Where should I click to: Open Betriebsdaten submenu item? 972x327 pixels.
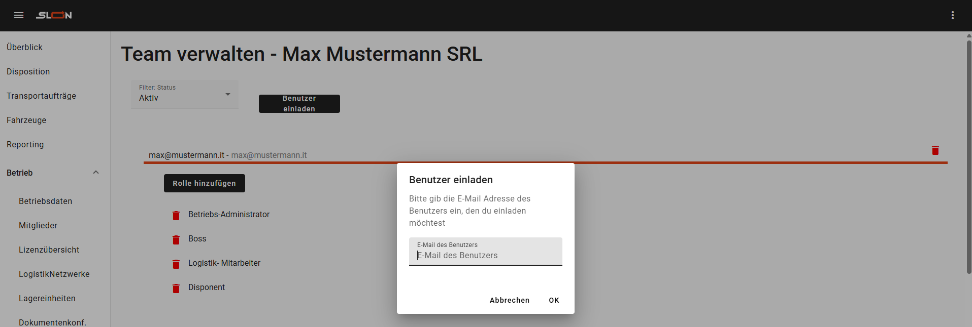click(x=46, y=201)
